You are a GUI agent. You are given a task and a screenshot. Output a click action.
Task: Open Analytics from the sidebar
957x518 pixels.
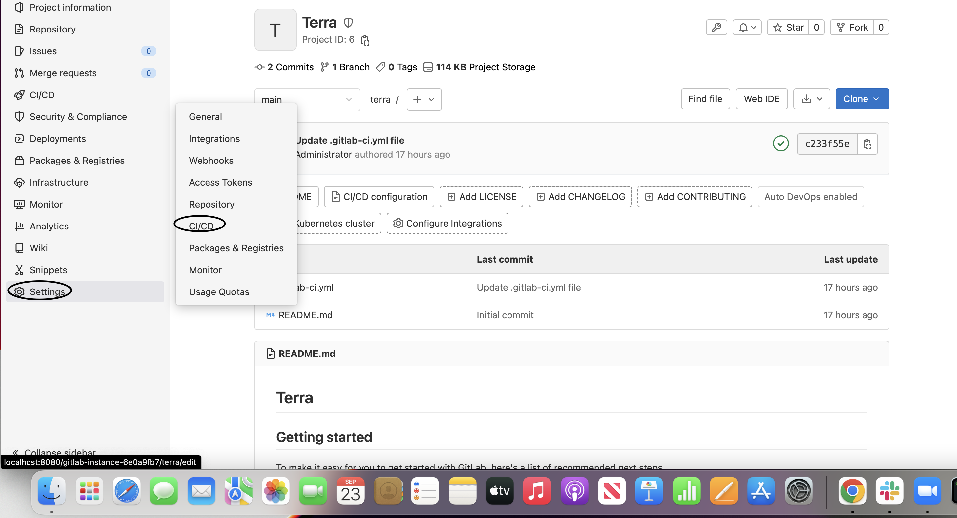click(x=49, y=226)
